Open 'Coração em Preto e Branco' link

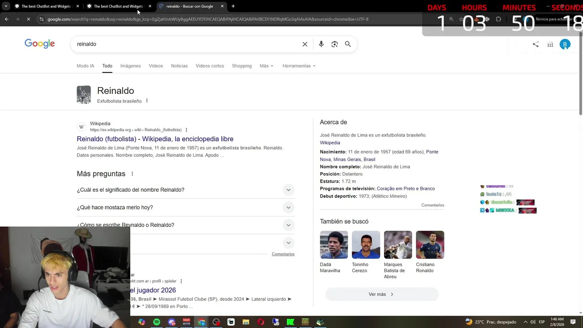(x=406, y=189)
